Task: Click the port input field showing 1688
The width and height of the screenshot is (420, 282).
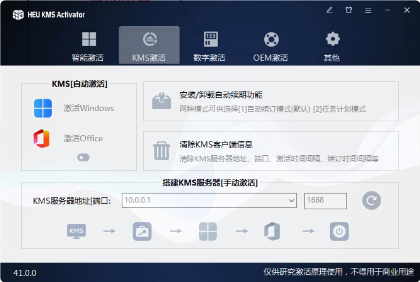Action: point(325,200)
